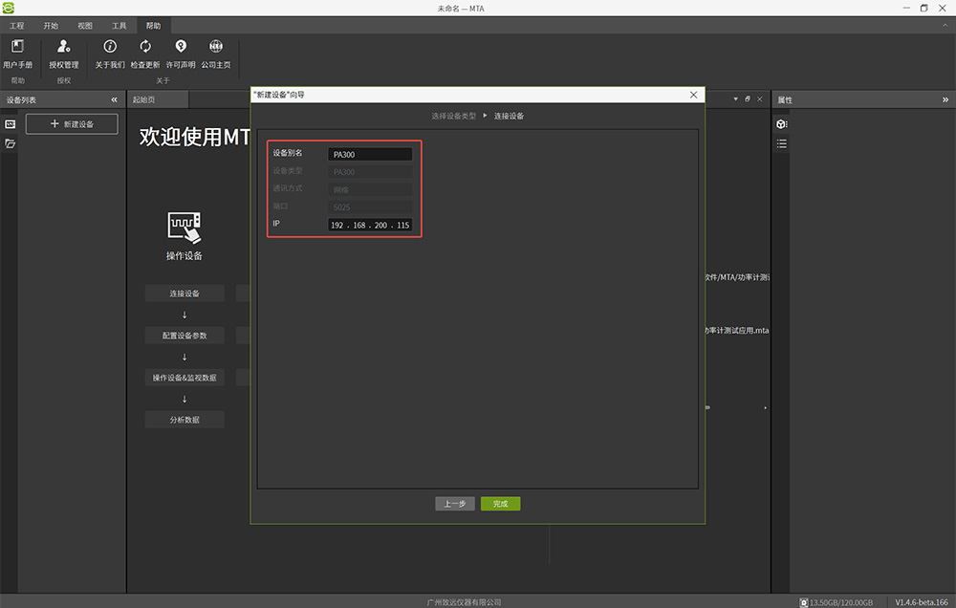Click the 公司主页 company homepage icon

(x=216, y=47)
